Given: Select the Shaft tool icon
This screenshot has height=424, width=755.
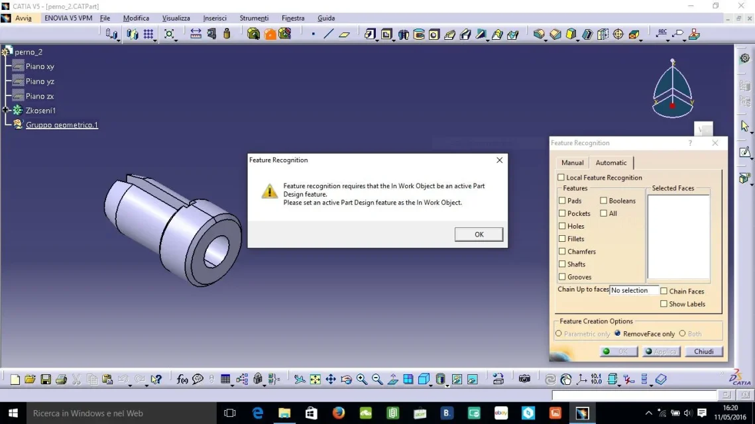Looking at the screenshot, I should 404,34.
